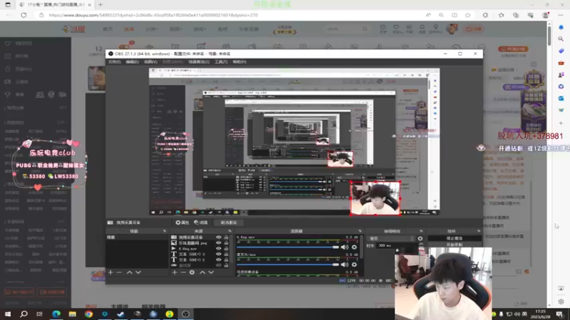Move the scene up in Scenes panel
Image resolution: width=570 pixels, height=320 pixels.
pyautogui.click(x=130, y=272)
